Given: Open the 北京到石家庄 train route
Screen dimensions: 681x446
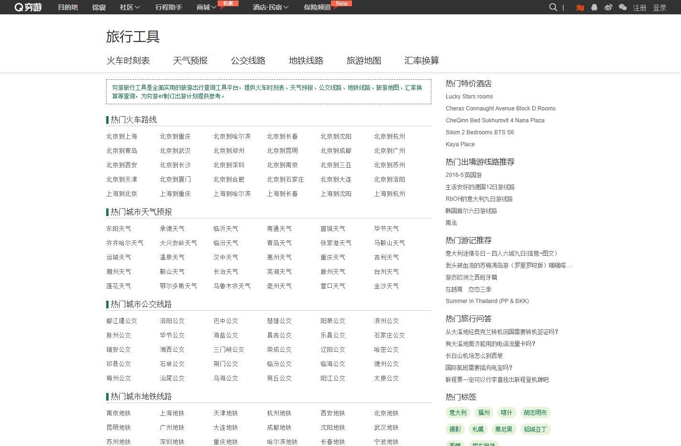Looking at the screenshot, I should click(286, 179).
